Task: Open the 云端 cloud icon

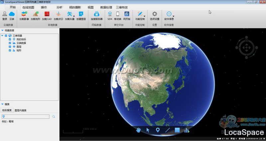Action: coord(12,14)
